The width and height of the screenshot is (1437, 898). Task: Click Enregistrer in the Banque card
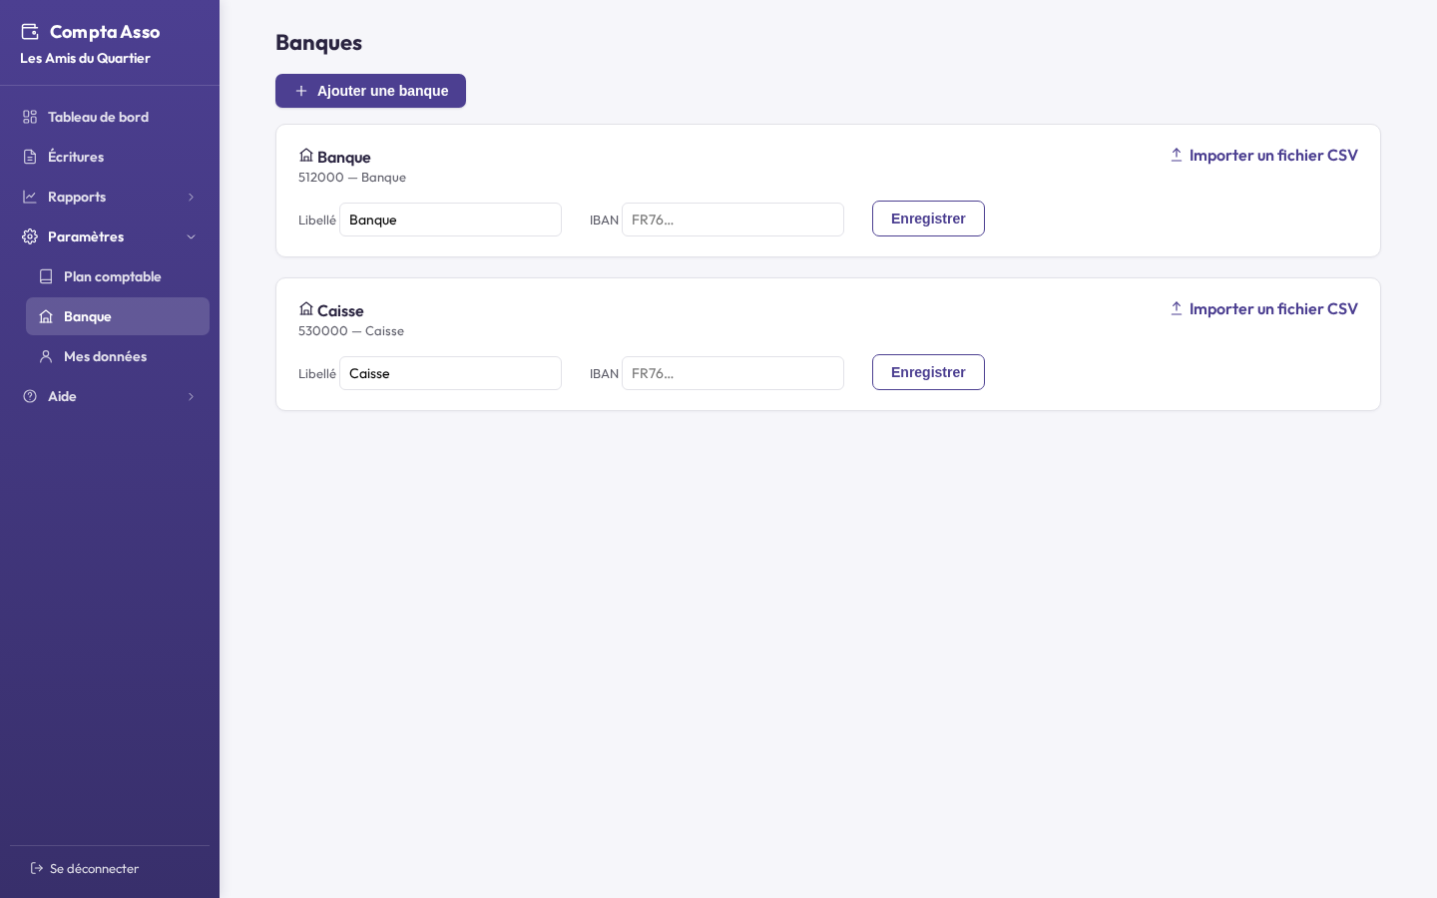tap(928, 219)
